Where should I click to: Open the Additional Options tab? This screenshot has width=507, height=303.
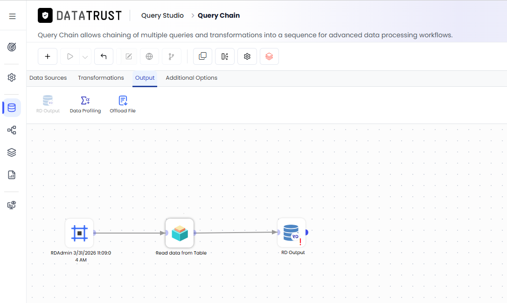point(191,78)
